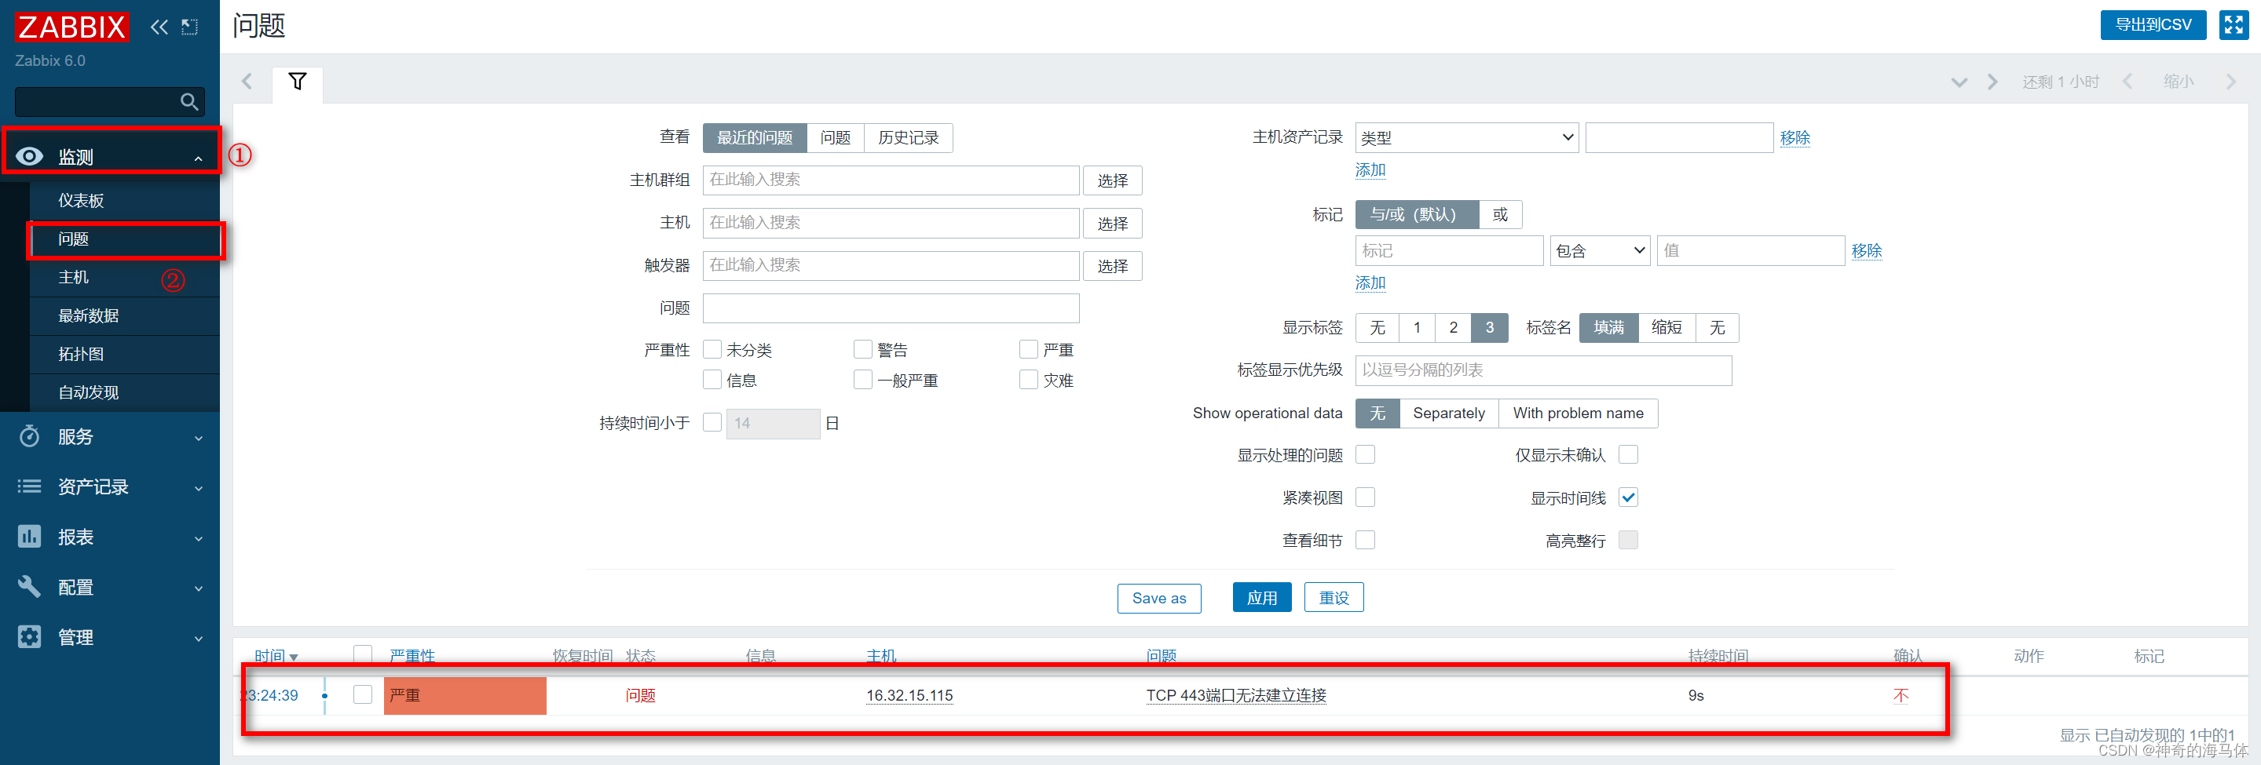This screenshot has width=2261, height=765.
Task: Click the 问题 name input field
Action: pos(890,309)
